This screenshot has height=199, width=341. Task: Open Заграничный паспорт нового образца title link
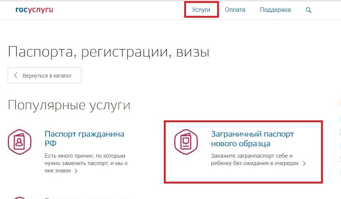click(x=252, y=138)
